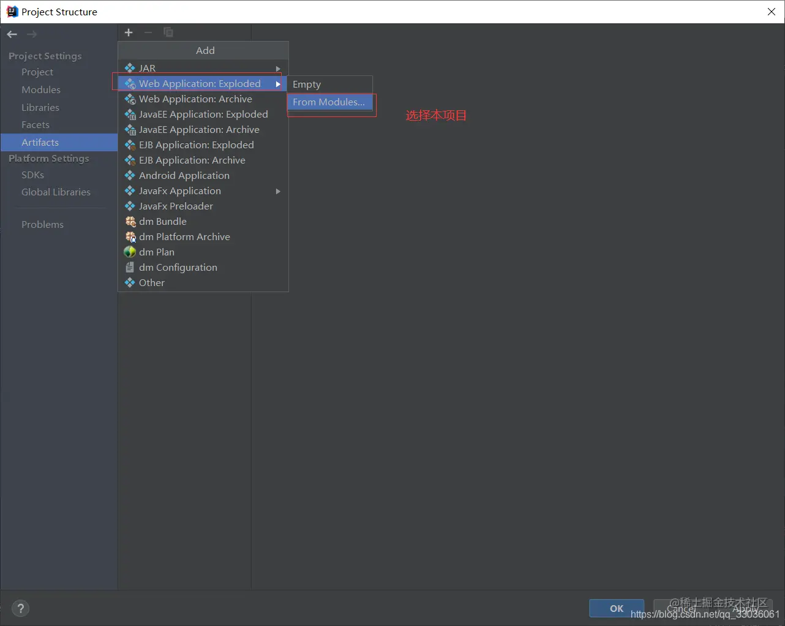
Task: Open help with the question mark button
Action: click(x=21, y=608)
